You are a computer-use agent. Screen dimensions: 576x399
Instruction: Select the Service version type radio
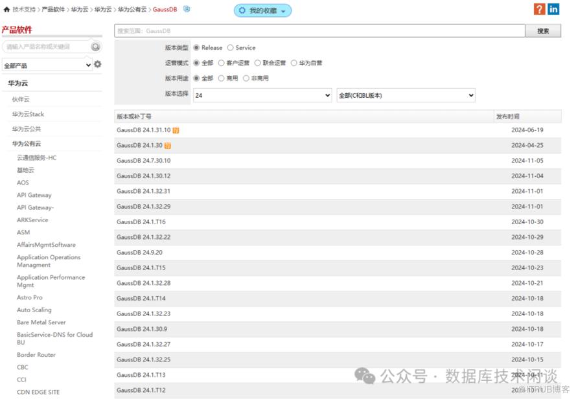[230, 48]
